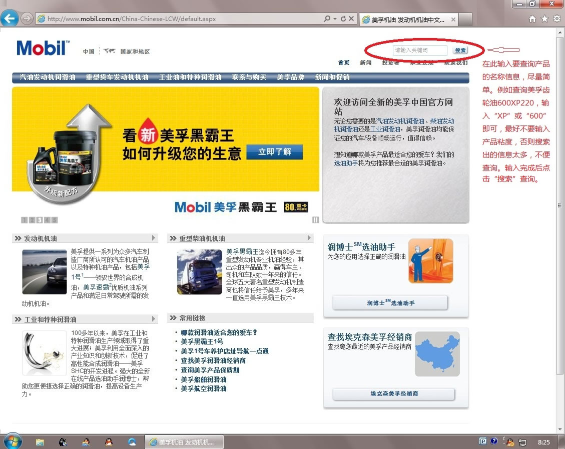Switch banner to slide 1
Viewport: 565px width, 449px height.
24,220
